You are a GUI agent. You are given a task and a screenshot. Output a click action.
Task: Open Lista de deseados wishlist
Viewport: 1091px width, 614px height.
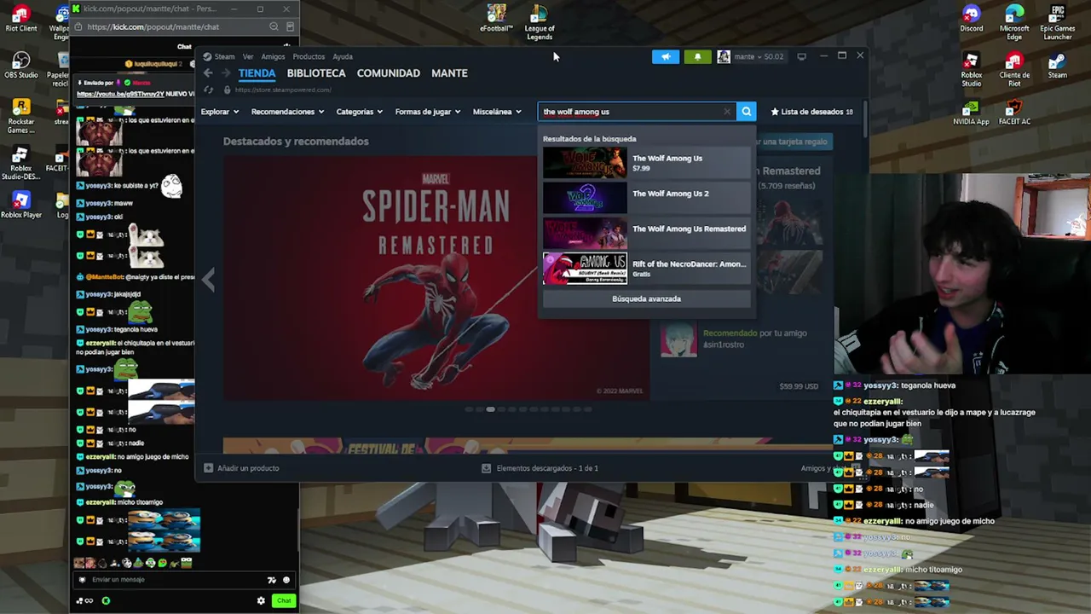point(811,112)
